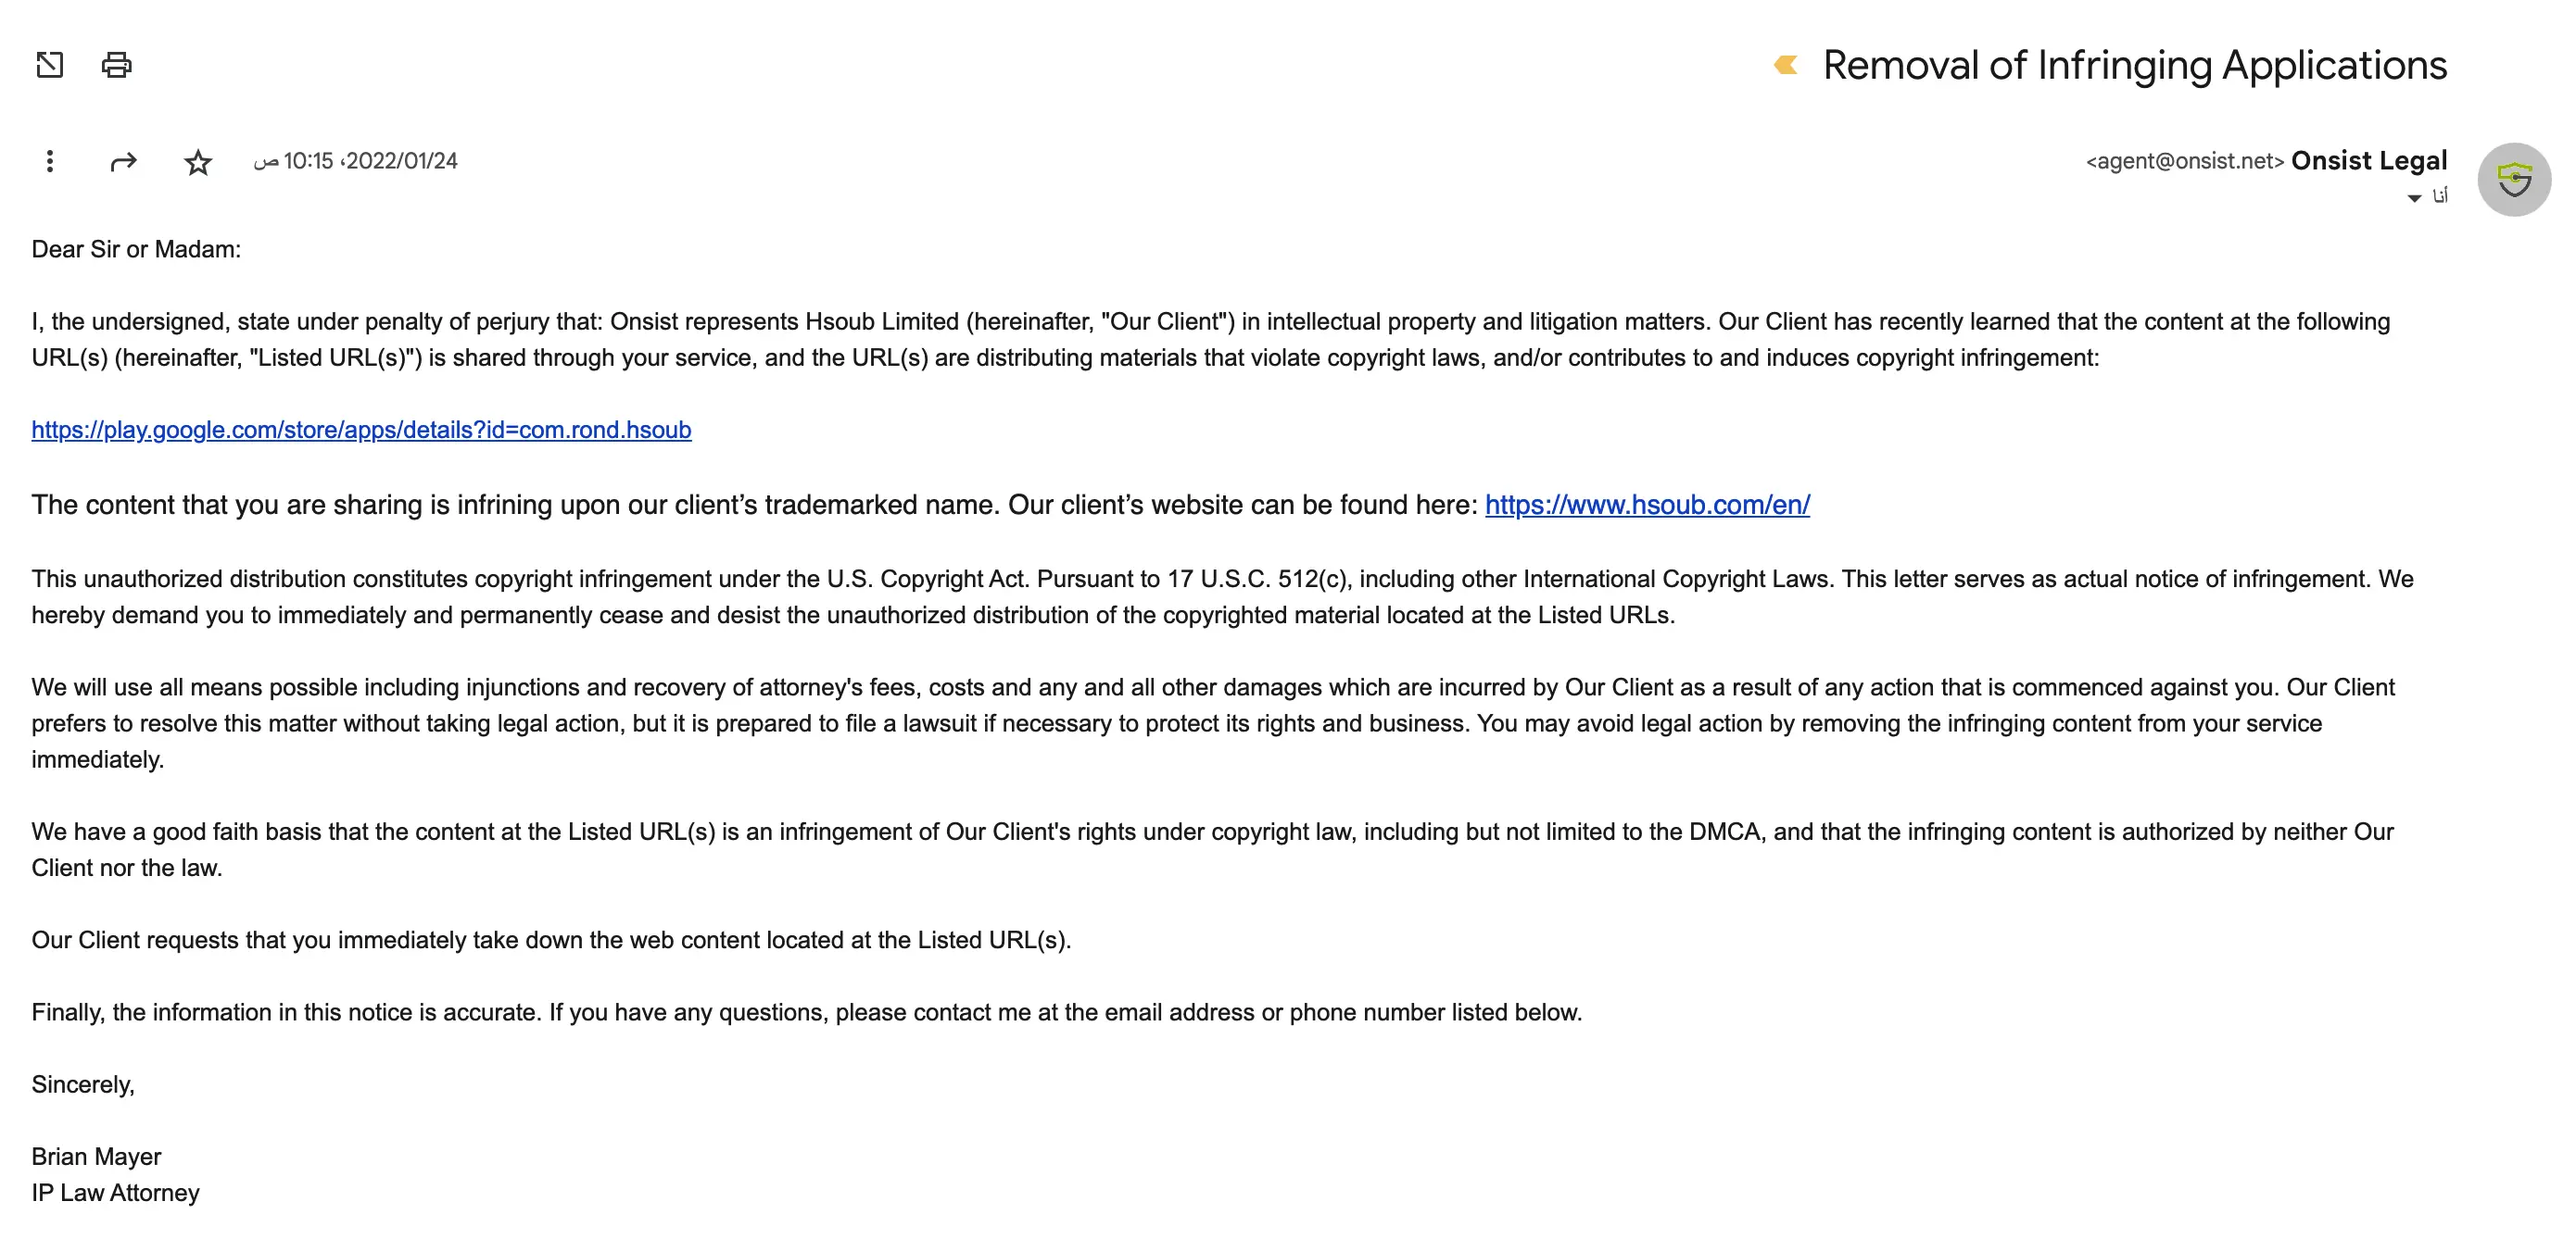
Task: Click the Onsist Legal sender avatar
Action: [2514, 180]
